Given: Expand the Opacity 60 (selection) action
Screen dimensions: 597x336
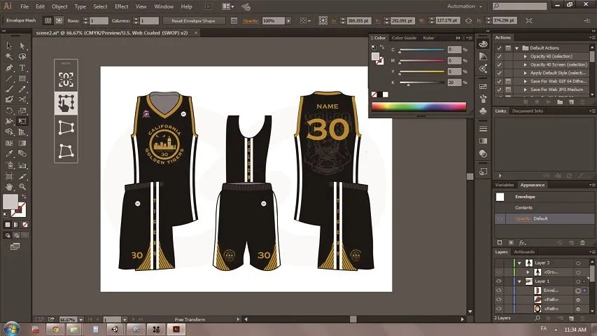Looking at the screenshot, I should click(x=526, y=57).
